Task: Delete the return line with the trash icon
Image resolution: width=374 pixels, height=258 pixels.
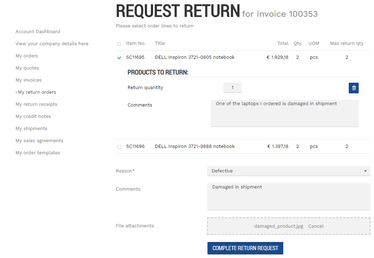Action: 353,88
